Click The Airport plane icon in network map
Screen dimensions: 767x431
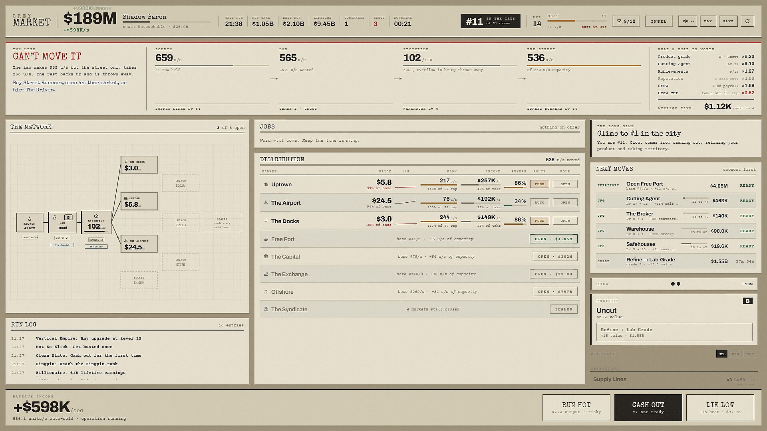[x=126, y=241]
